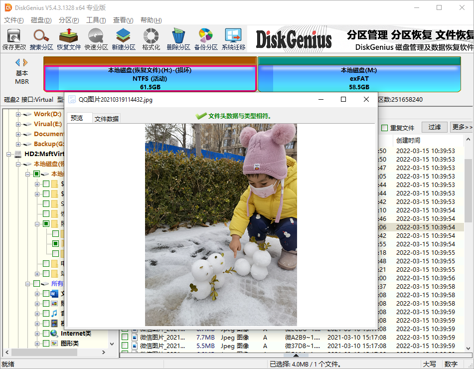Image resolution: width=474 pixels, height=369 pixels.
Task: Click the video film file type icon
Action: [x=54, y=323]
